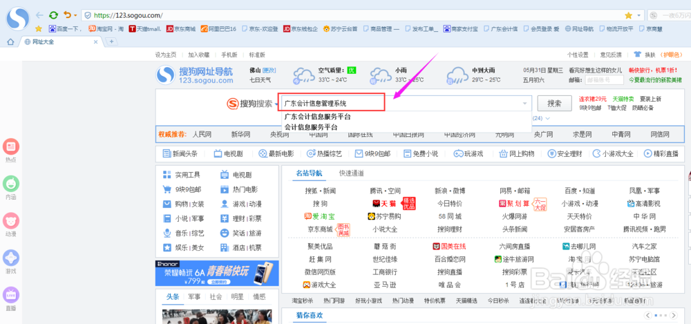Click the 更改 city link next to 佛山
The width and height of the screenshot is (691, 324).
[269, 70]
